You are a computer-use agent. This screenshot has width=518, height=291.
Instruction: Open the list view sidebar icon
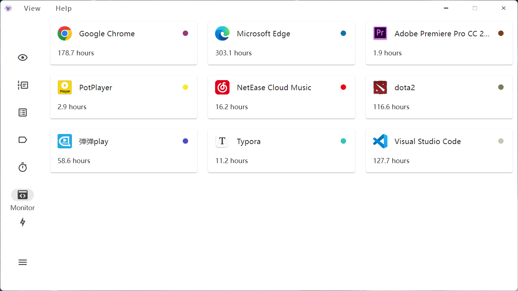click(23, 112)
